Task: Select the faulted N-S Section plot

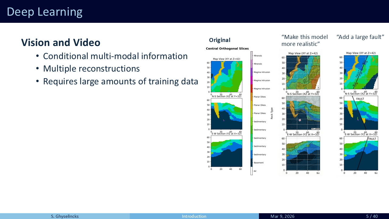Action: pyautogui.click(x=361, y=113)
